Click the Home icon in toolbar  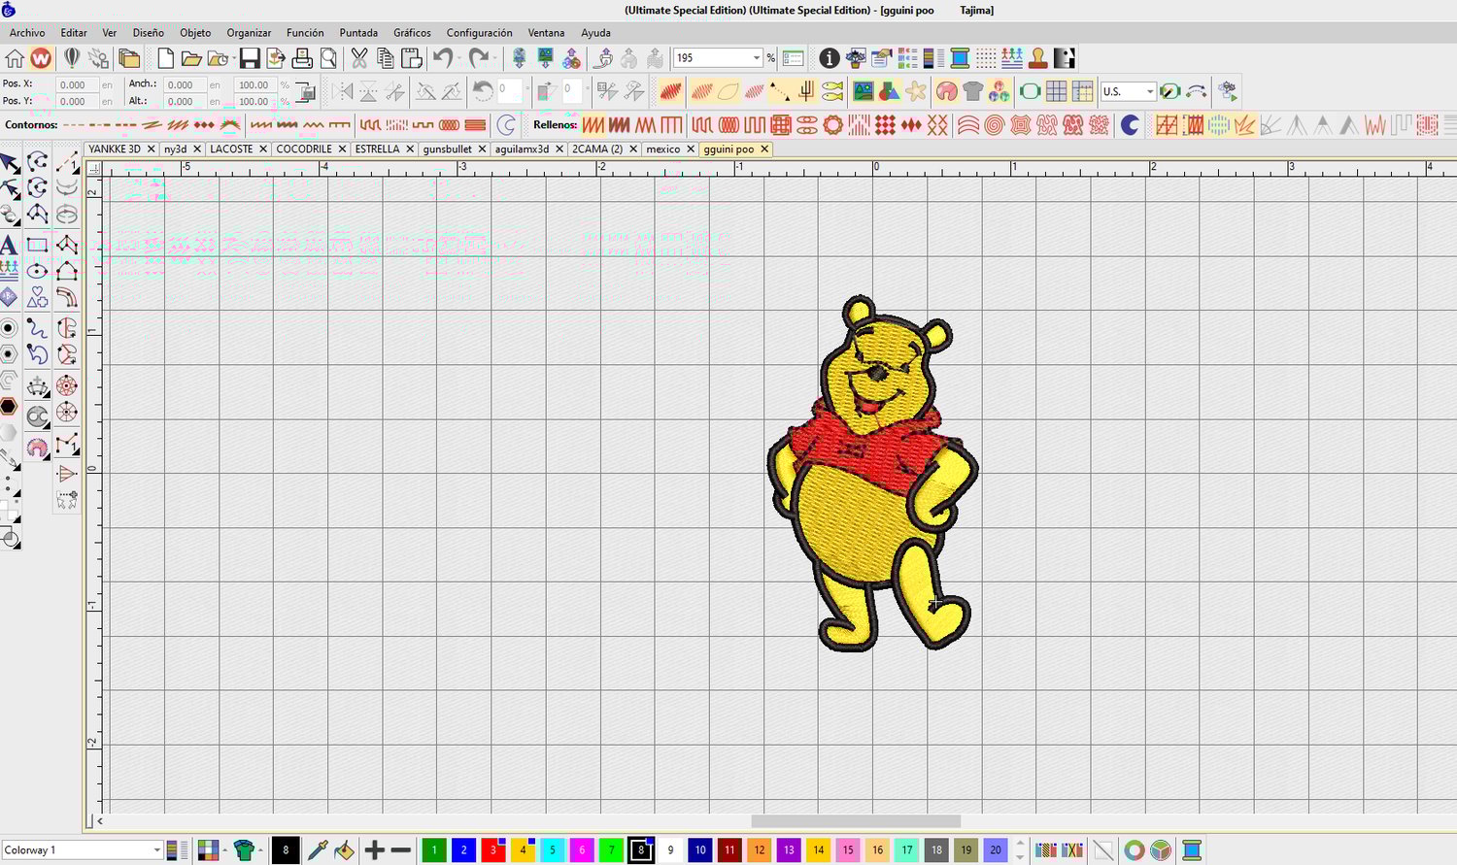pos(15,58)
